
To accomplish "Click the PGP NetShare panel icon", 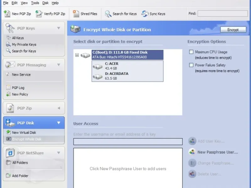I will pos(10,153).
